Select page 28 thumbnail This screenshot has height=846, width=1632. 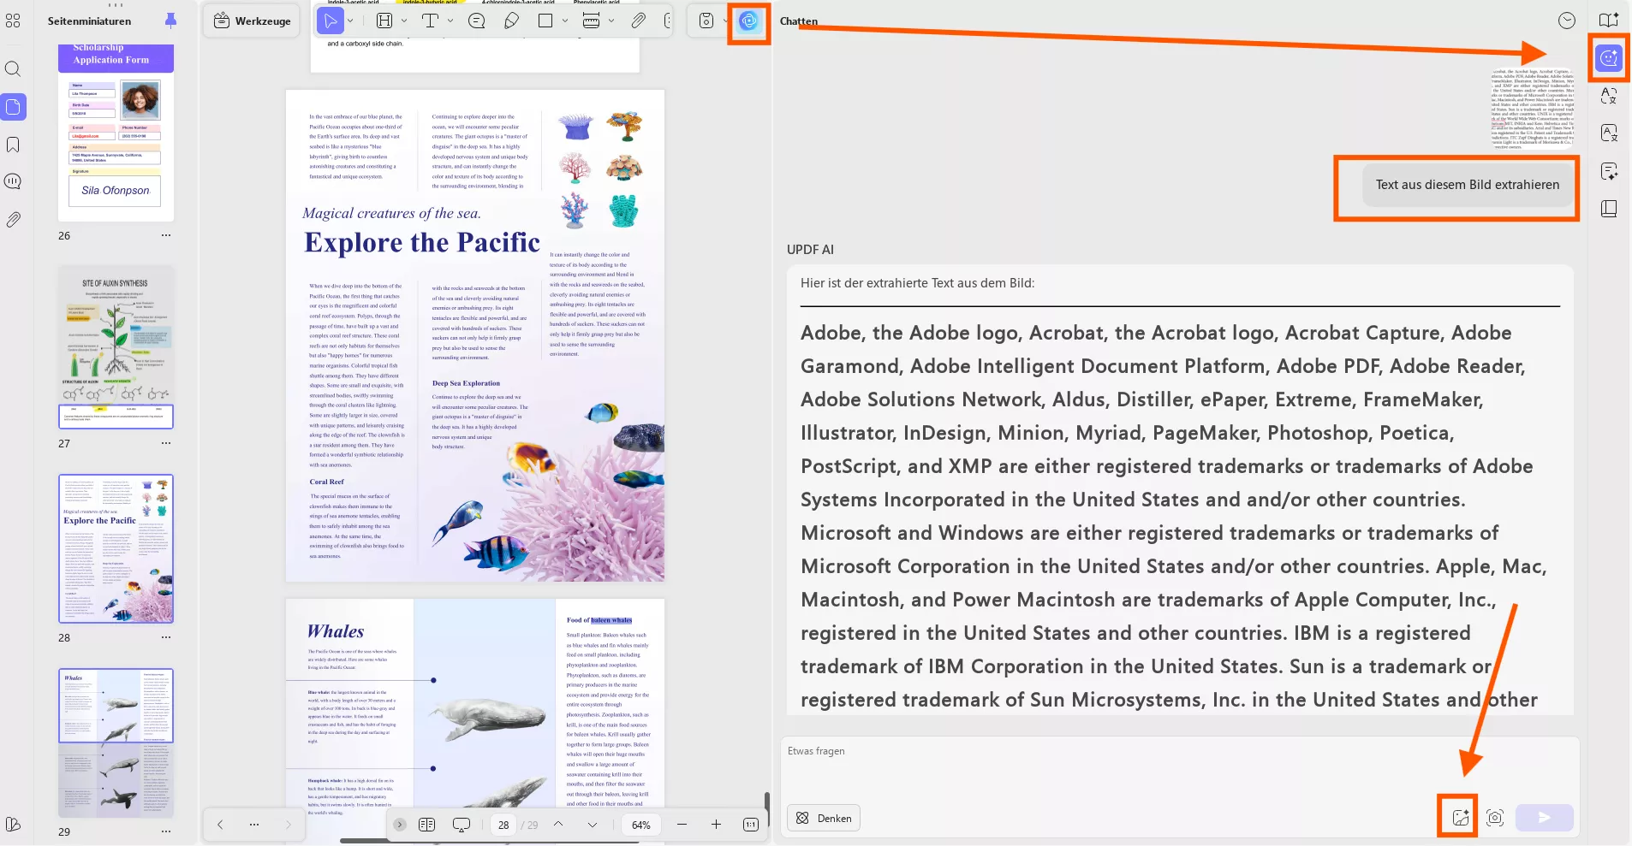click(x=116, y=548)
